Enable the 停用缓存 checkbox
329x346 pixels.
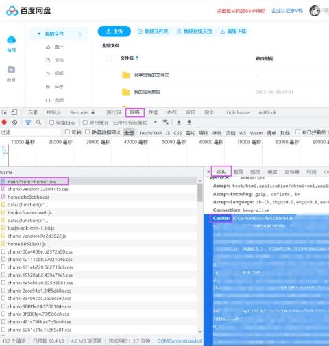click(x=85, y=123)
